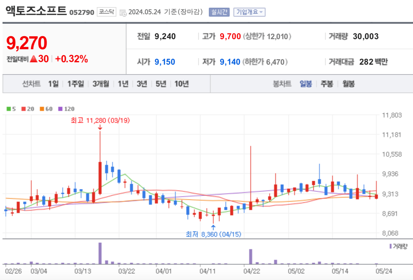Click the 04/22 date axis label

(252, 271)
